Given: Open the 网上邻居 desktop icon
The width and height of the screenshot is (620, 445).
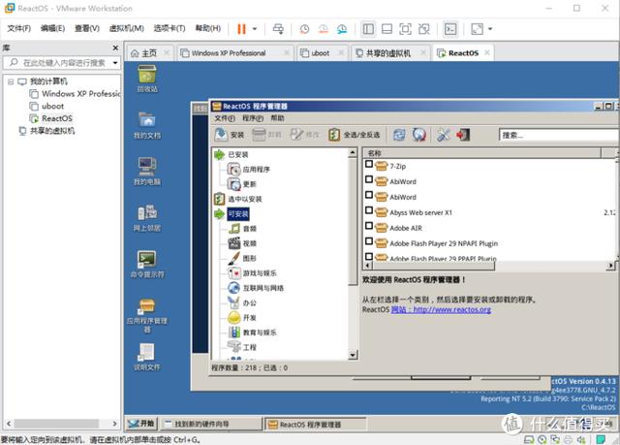Looking at the screenshot, I should 147,218.
